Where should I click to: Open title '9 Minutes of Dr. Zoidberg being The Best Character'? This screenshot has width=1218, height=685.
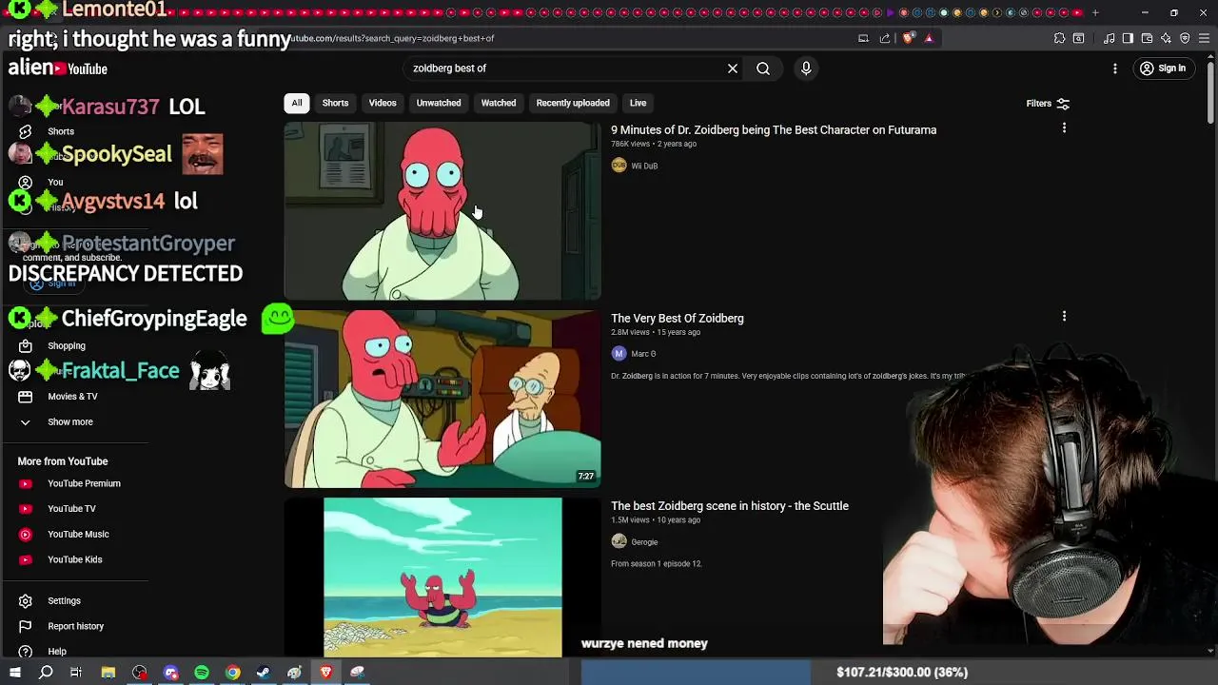pyautogui.click(x=774, y=130)
